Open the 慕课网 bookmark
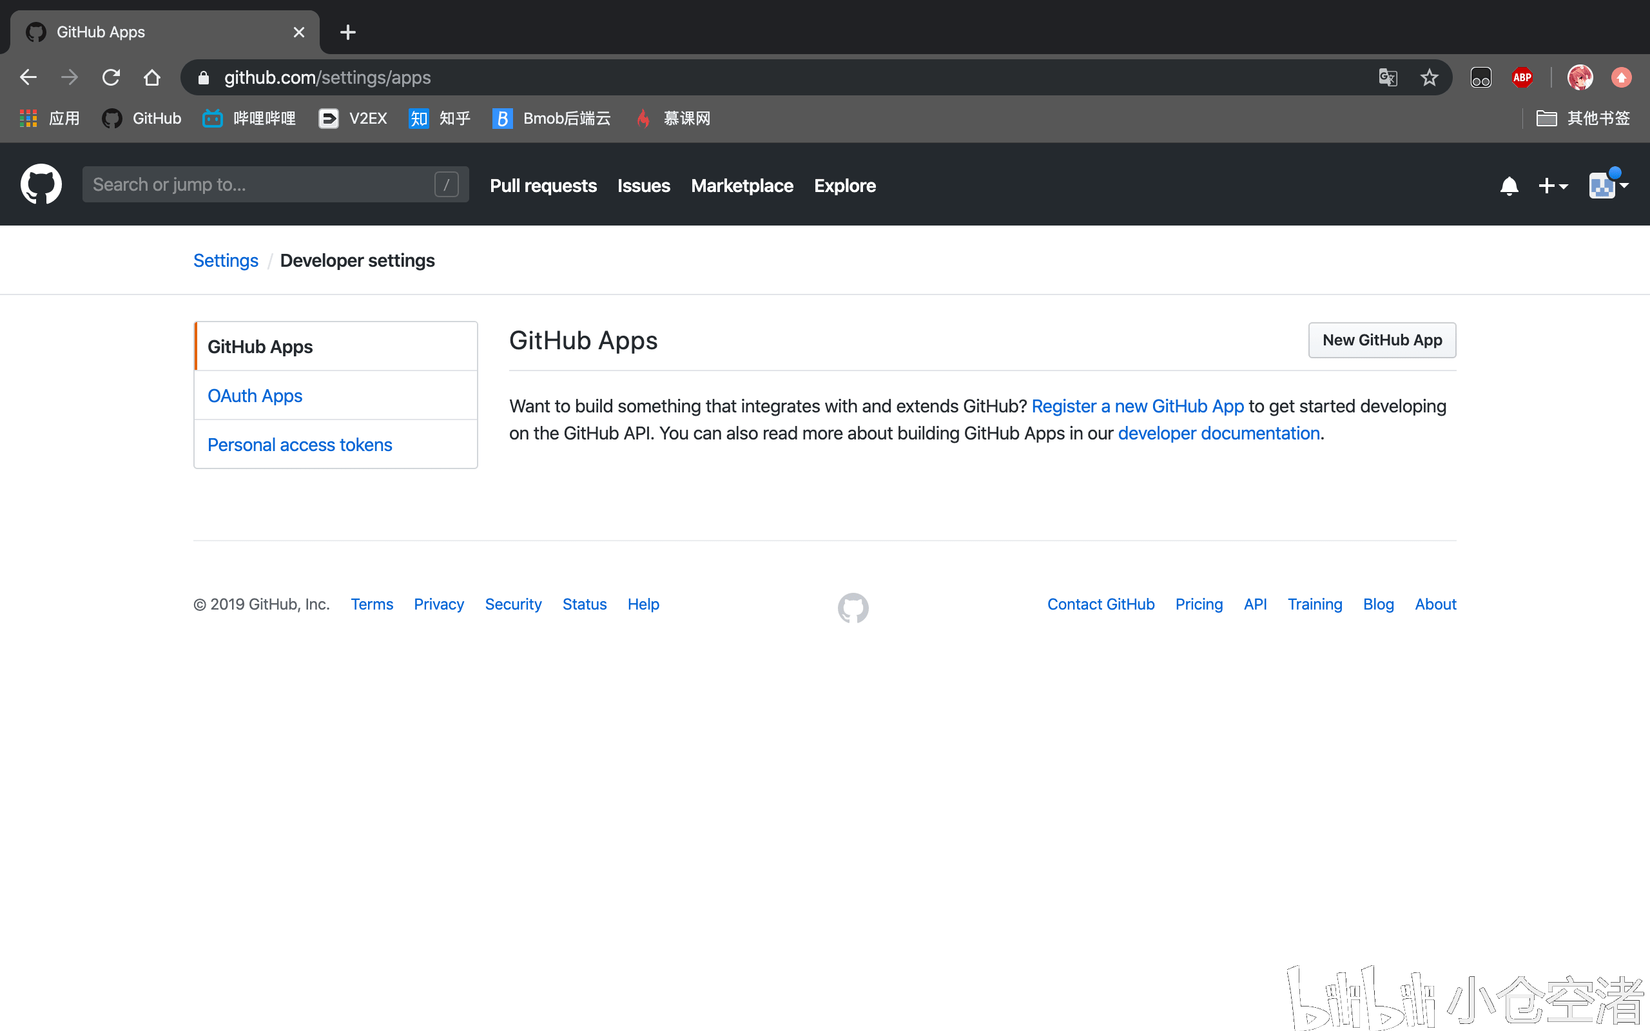1650x1031 pixels. point(672,119)
